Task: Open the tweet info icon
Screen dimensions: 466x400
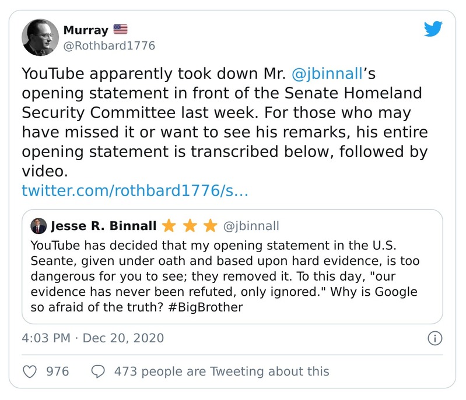Action: pos(435,338)
